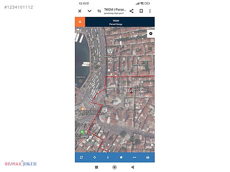Expand the downward chevron in browser bar
This screenshot has width=230, height=172.
click(x=89, y=11)
